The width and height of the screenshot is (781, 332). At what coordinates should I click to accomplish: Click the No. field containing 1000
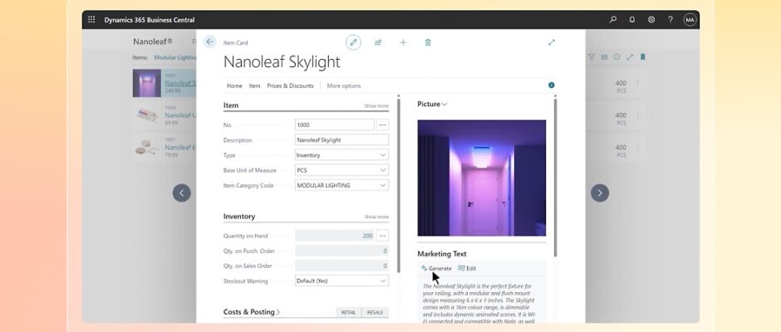335,125
